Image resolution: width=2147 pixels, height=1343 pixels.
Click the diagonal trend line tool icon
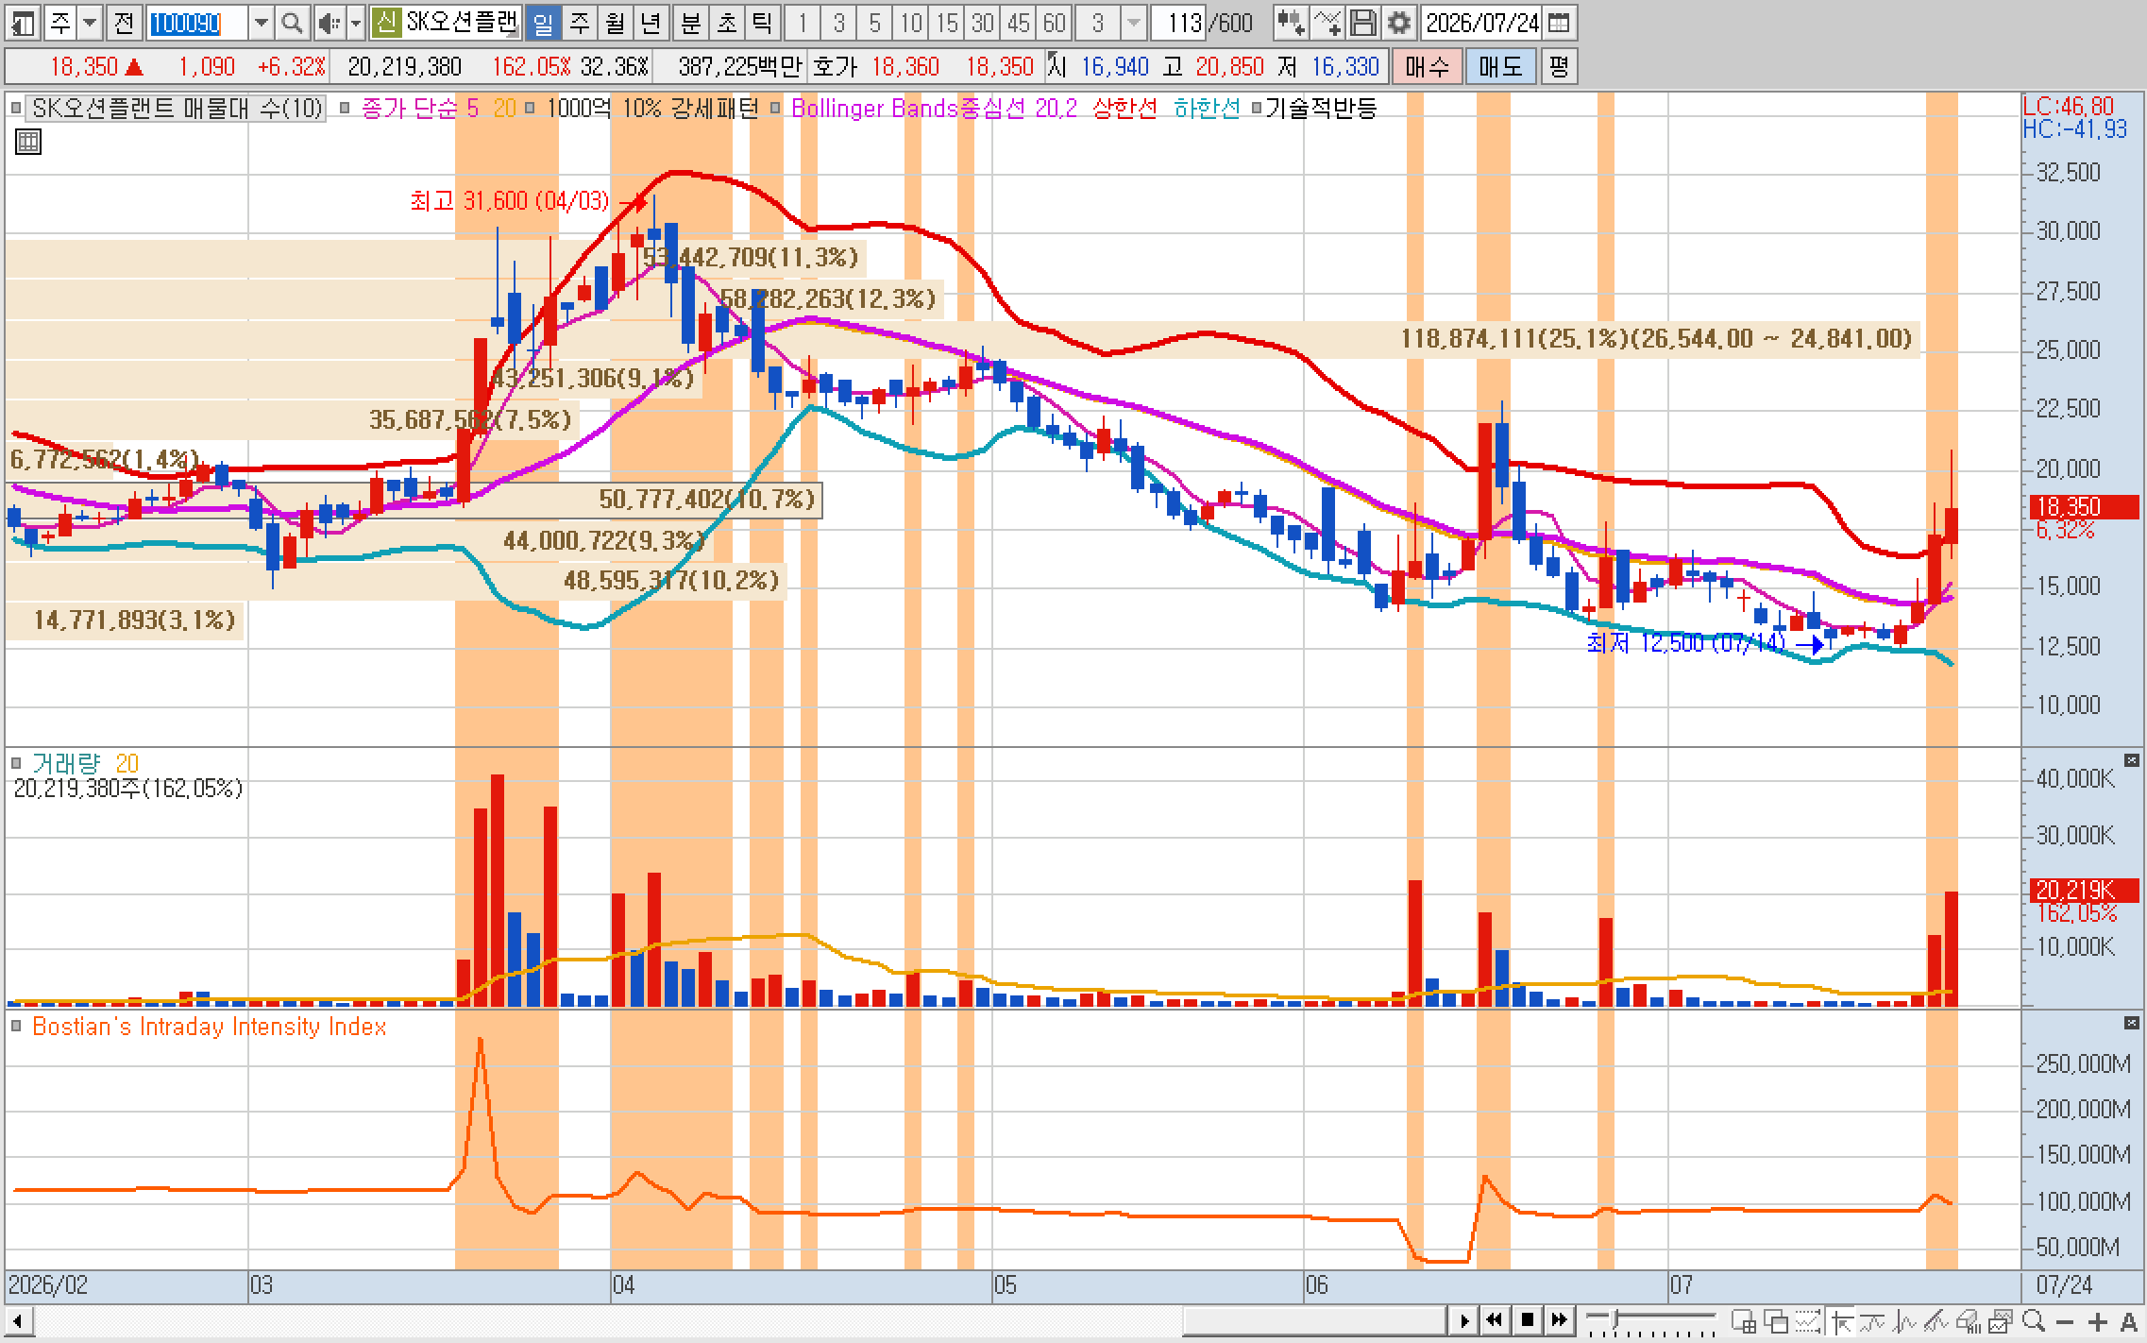point(1936,1320)
